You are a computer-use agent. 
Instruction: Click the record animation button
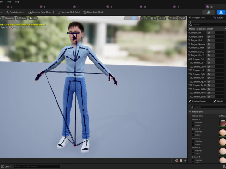tap(177, 161)
